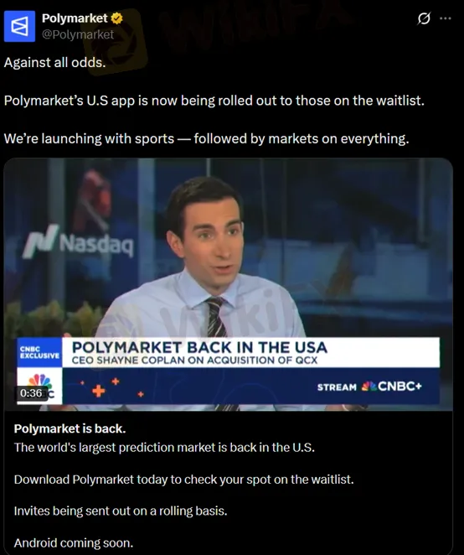The image size is (464, 555).
Task: Open the Grok slashed-circle icon
Action: 424,18
